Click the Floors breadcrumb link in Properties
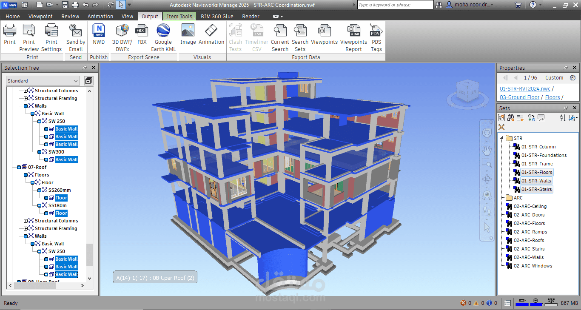Image resolution: width=581 pixels, height=310 pixels. 553,97
